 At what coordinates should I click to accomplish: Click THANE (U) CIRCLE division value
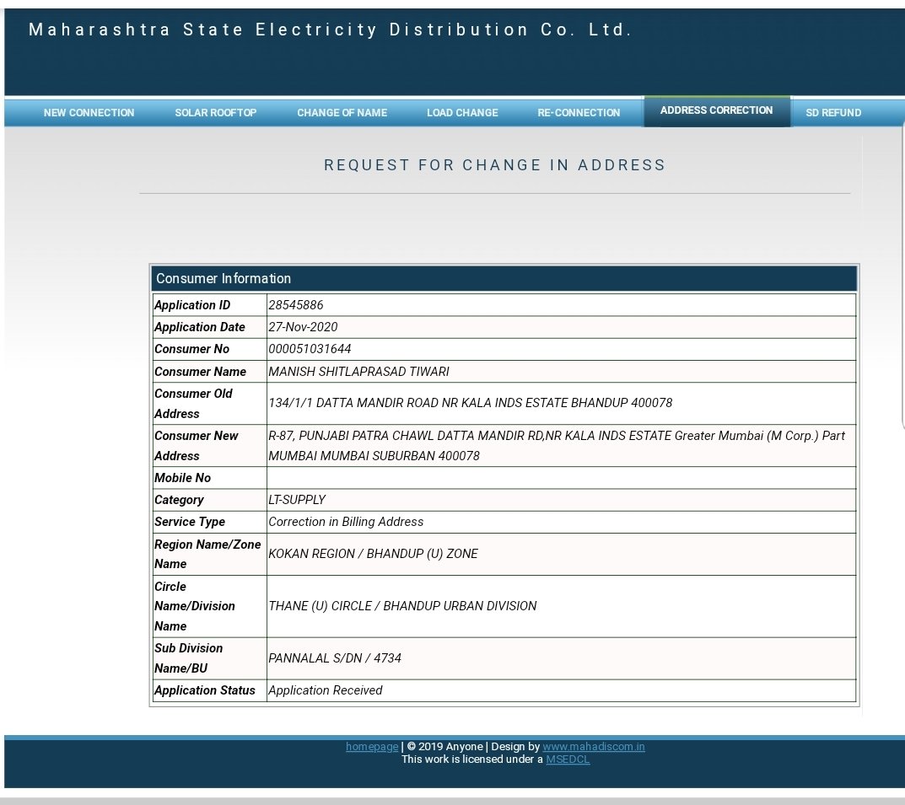tap(402, 606)
